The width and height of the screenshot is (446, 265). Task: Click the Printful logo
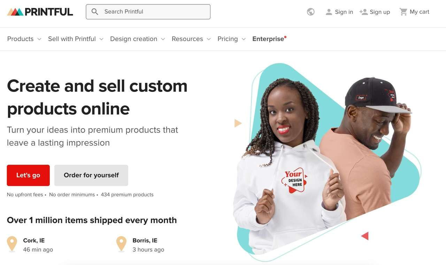[40, 12]
